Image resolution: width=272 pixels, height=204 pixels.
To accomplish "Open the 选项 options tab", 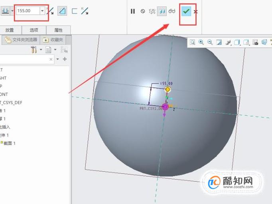I will [x=34, y=30].
